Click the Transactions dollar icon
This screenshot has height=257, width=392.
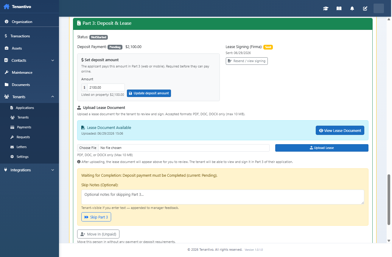coord(6,36)
